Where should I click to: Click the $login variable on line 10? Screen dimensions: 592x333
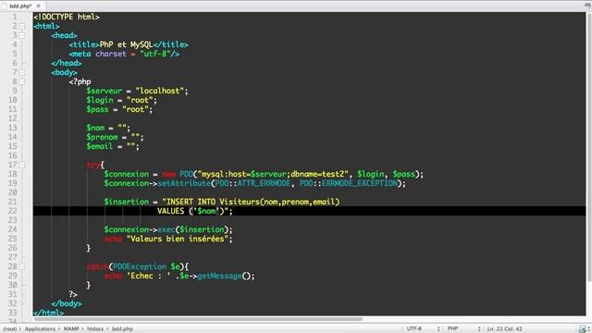[100, 100]
